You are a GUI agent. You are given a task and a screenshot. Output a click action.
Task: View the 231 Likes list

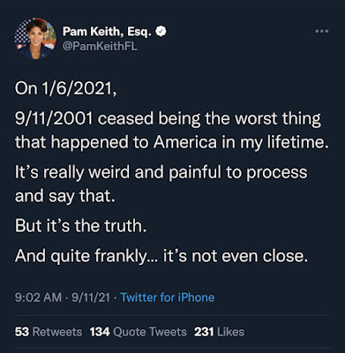219,332
